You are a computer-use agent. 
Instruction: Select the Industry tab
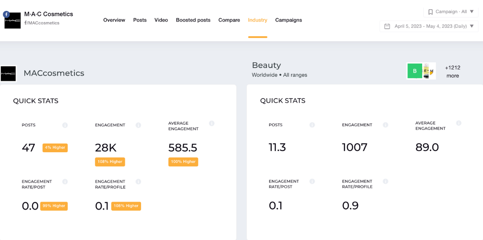(258, 20)
